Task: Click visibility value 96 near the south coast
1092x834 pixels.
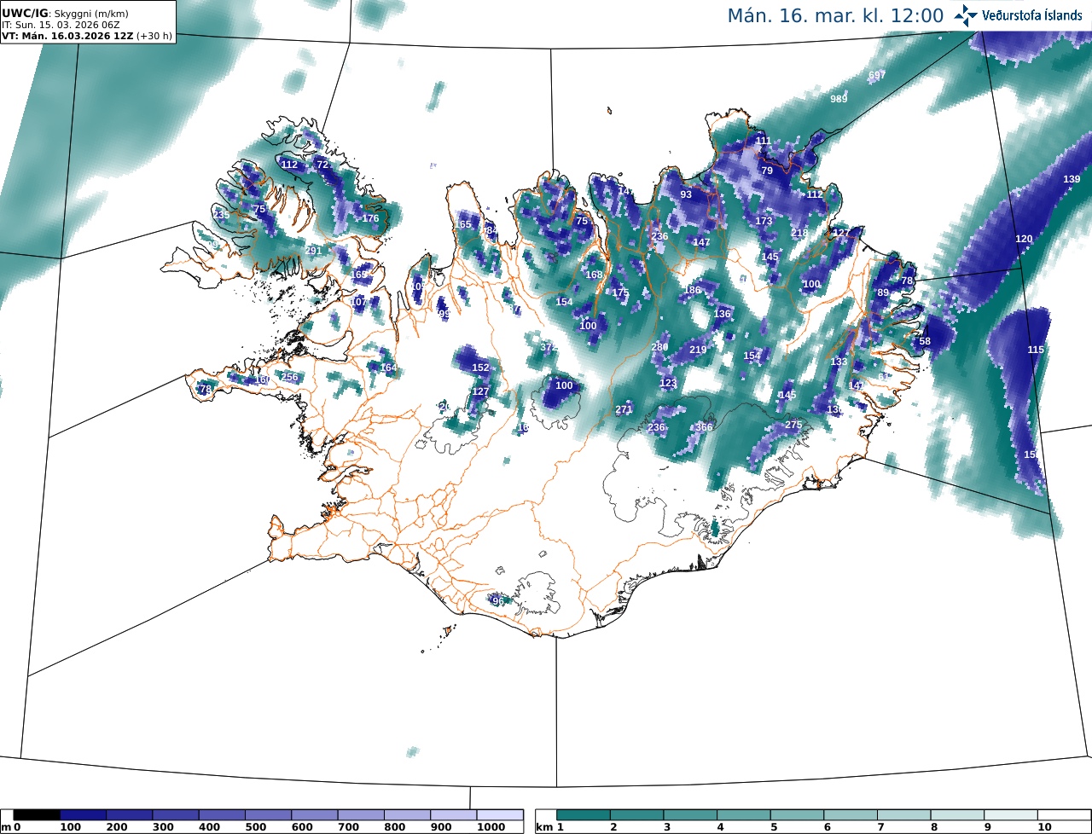Action: tap(498, 601)
